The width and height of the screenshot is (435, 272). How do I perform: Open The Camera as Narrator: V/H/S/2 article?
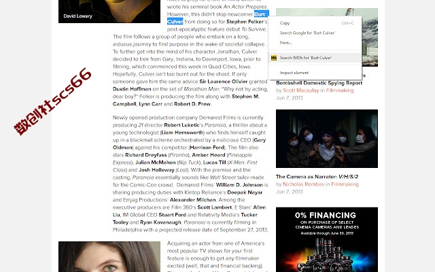coord(317,177)
